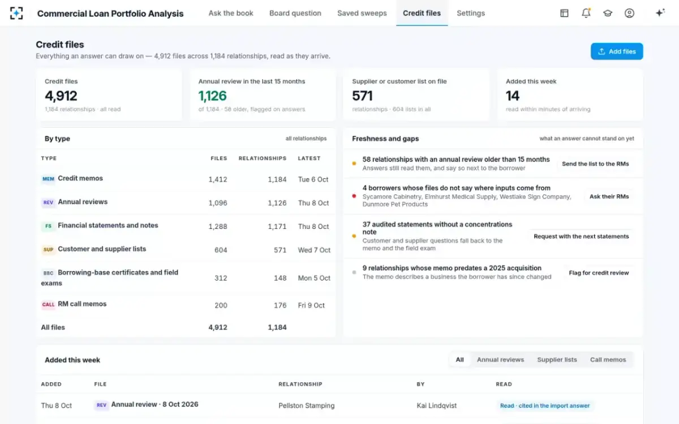Click the REV badge beside Annual reviews
The width and height of the screenshot is (679, 424).
point(48,202)
